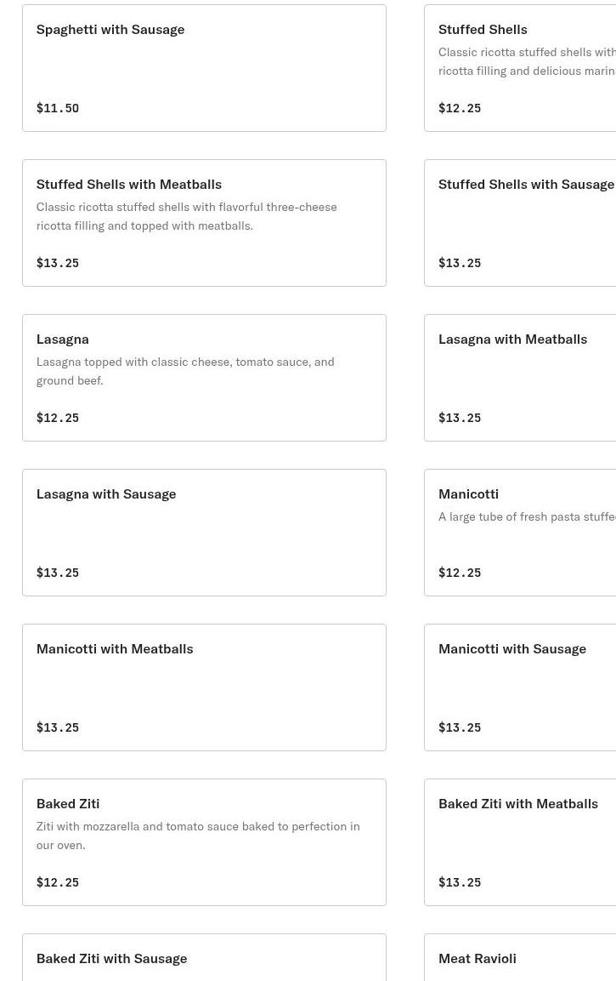616x981 pixels.
Task: Open the Meat Ravioli menu item
Action: 478,958
